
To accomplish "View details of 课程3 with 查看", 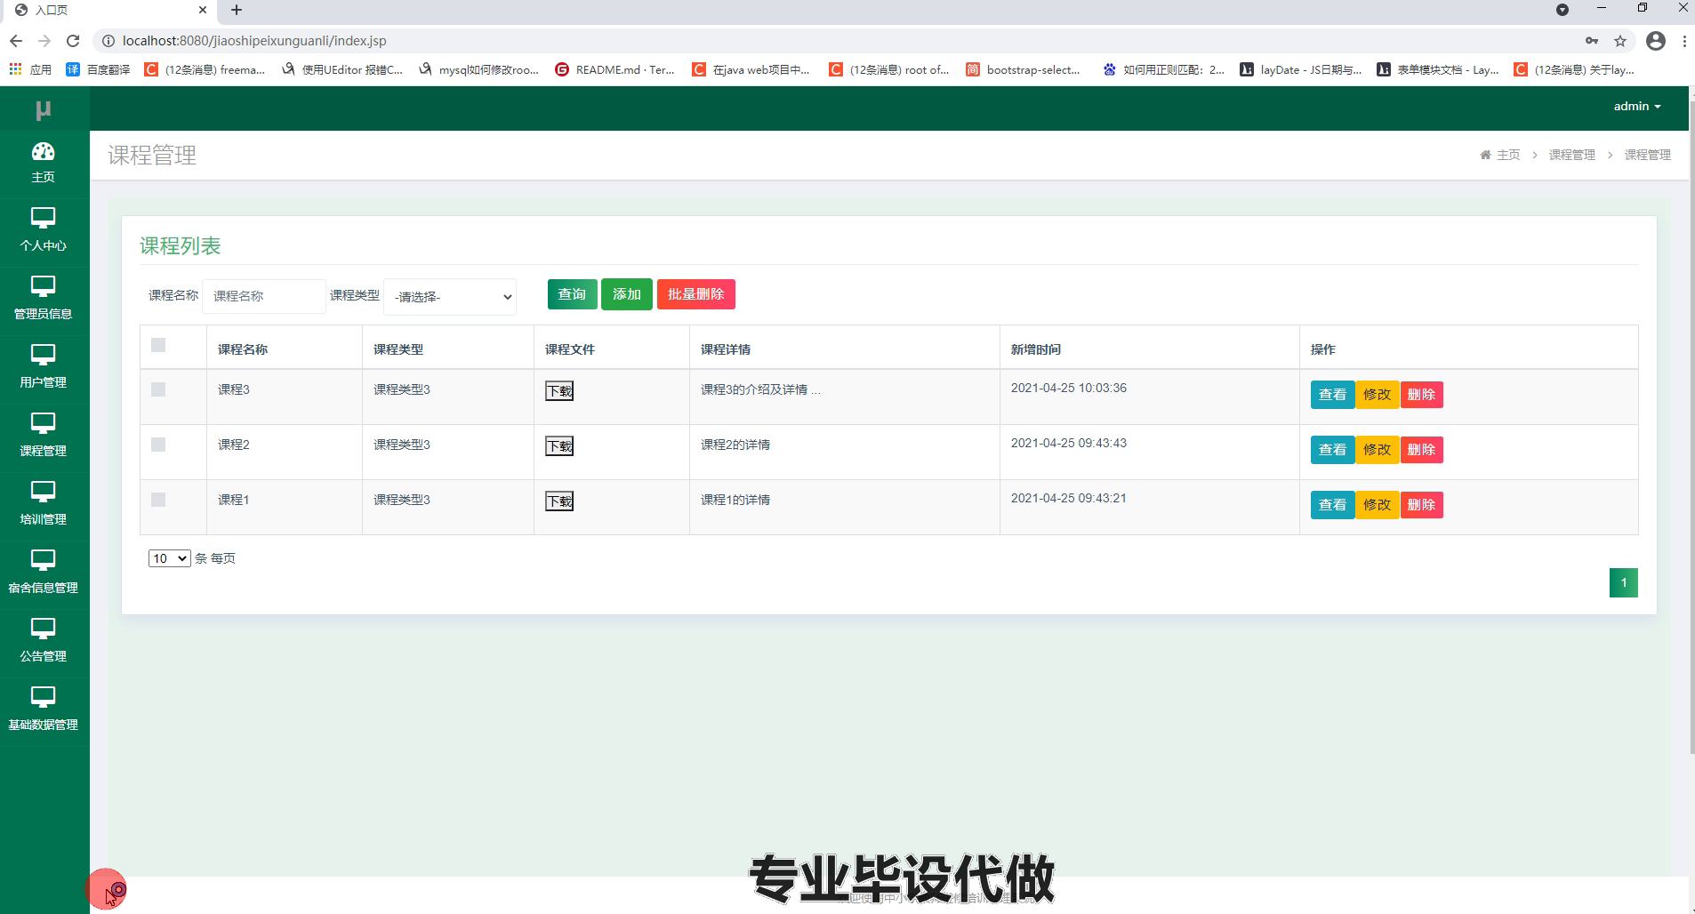I will pyautogui.click(x=1332, y=395).
